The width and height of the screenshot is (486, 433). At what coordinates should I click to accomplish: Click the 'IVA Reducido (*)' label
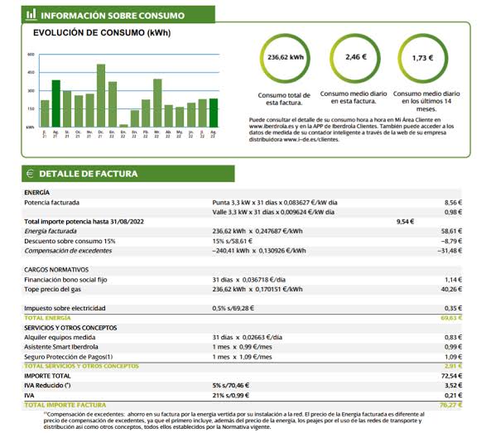coord(47,386)
